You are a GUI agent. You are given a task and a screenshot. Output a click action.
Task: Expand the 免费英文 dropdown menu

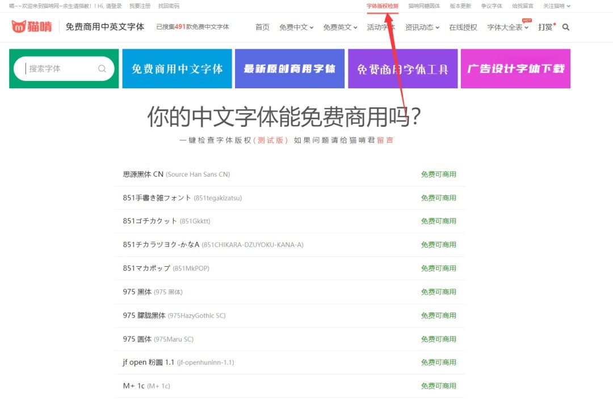(x=340, y=27)
